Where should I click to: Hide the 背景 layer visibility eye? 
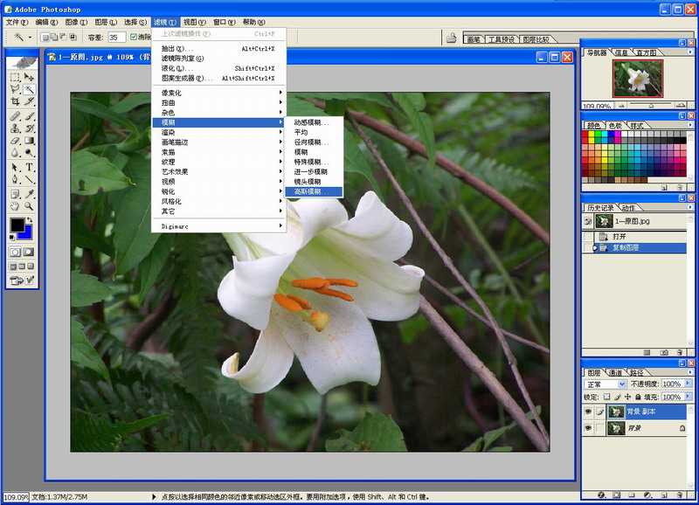(x=589, y=427)
